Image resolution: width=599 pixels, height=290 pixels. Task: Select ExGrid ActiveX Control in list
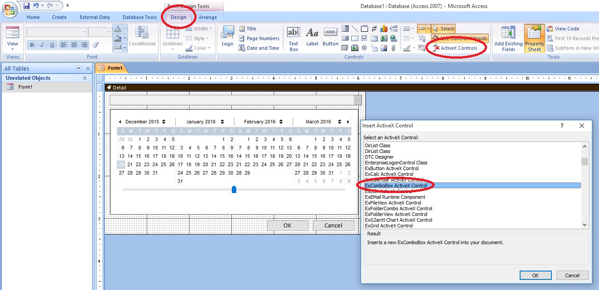click(389, 226)
